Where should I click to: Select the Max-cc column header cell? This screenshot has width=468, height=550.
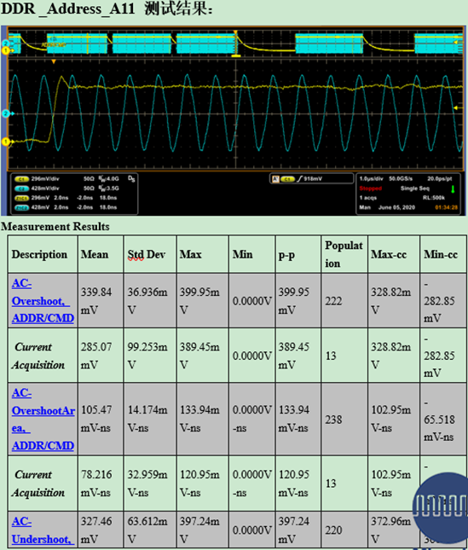pyautogui.click(x=394, y=254)
